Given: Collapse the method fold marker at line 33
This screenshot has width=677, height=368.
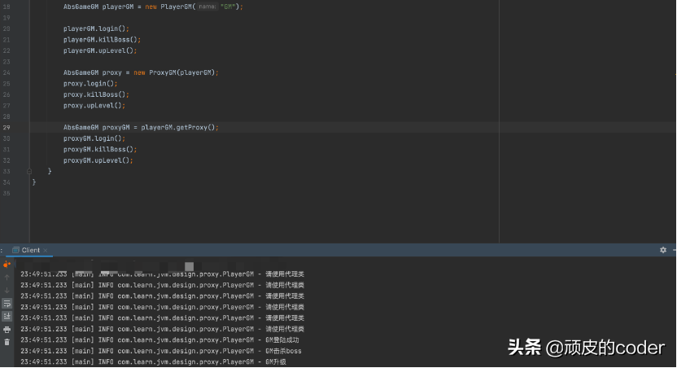Looking at the screenshot, I should 29,172.
